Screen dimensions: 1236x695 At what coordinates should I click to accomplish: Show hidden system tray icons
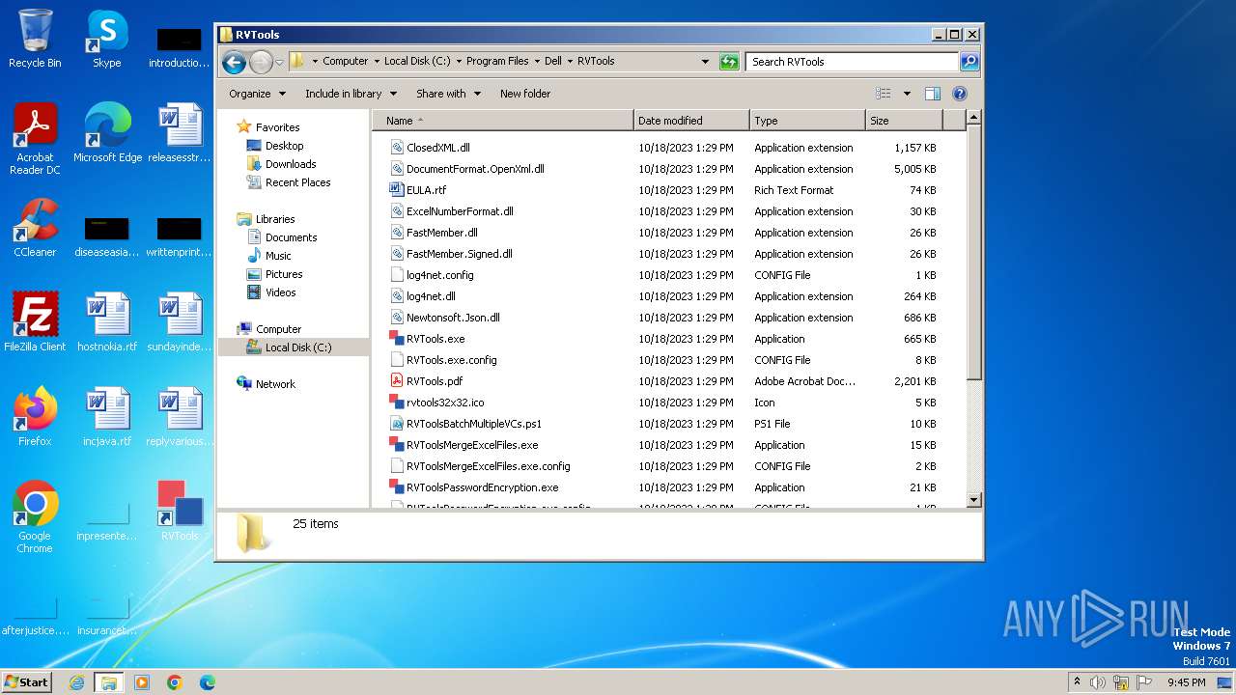point(1078,682)
